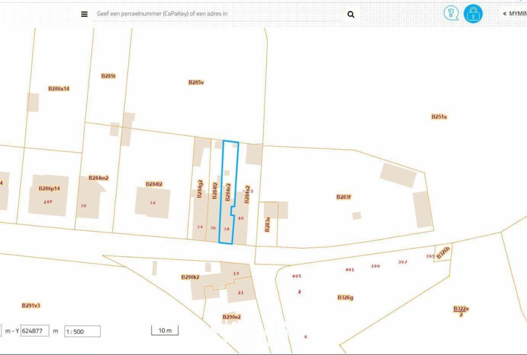Click parcel label B283f
Screen dimensions: 527x355
344,197
